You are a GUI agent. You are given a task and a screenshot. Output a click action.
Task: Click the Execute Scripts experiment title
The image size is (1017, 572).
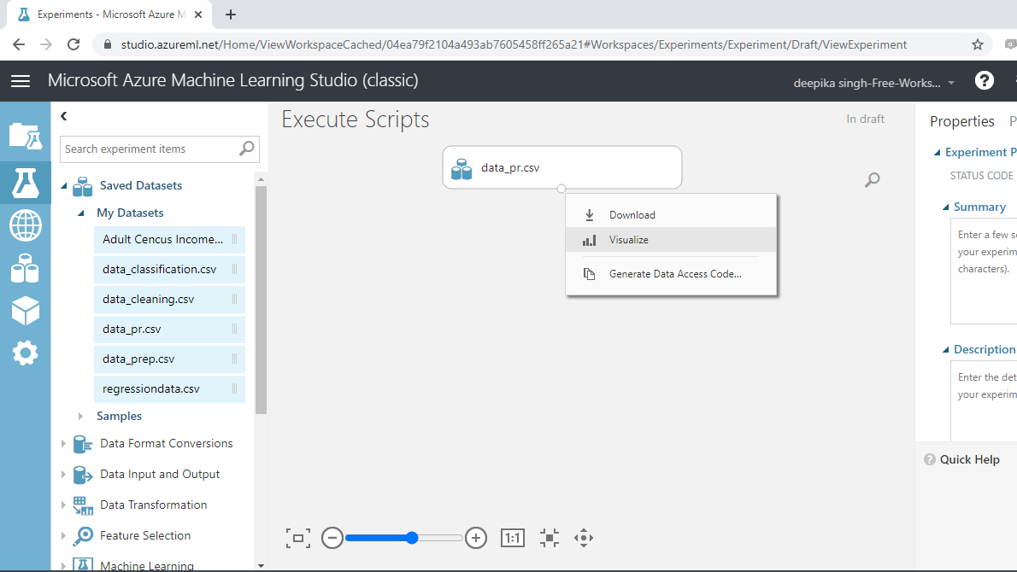point(356,120)
